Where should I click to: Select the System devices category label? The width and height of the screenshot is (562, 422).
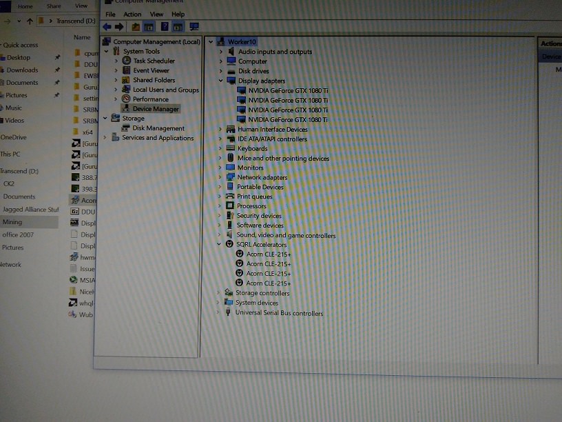coord(257,303)
